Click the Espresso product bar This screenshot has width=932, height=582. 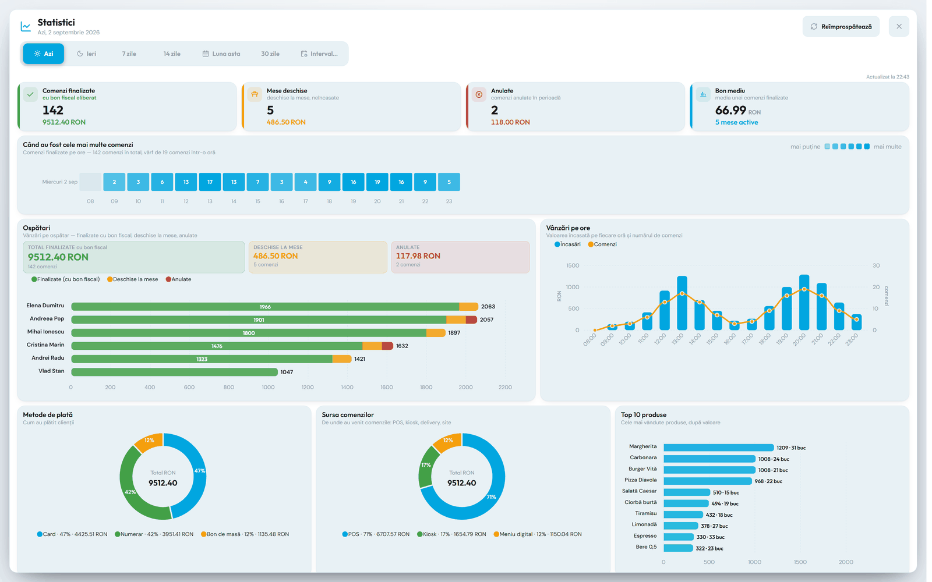pos(679,537)
